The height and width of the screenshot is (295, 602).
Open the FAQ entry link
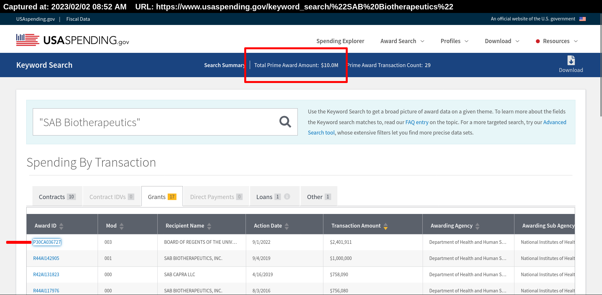pyautogui.click(x=417, y=122)
